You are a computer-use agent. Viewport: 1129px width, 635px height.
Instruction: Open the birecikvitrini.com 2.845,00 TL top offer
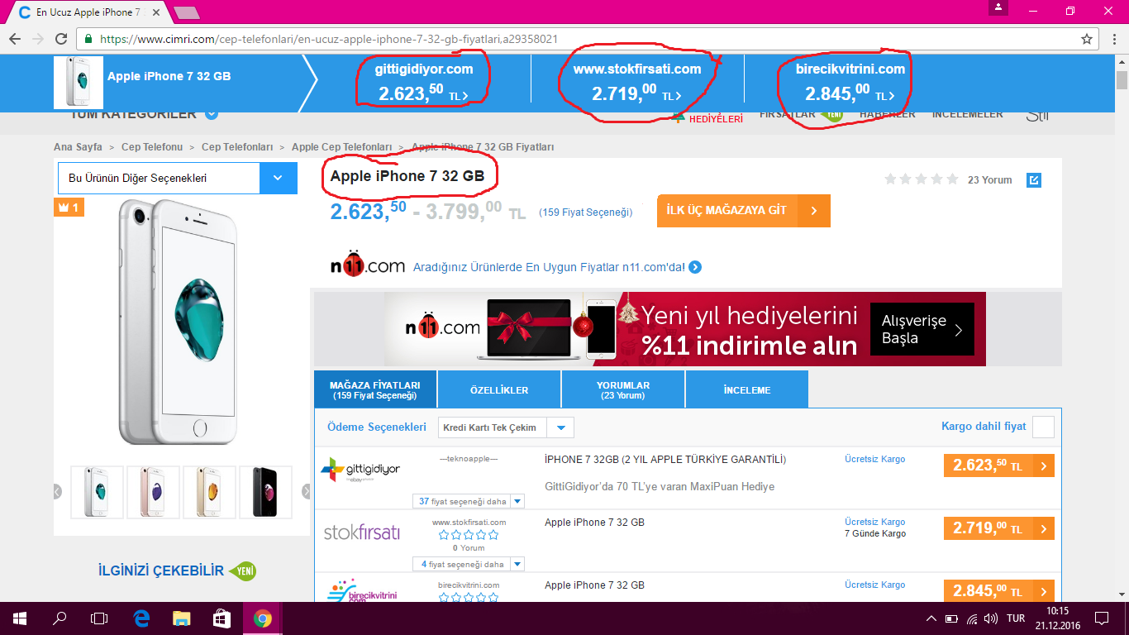(x=850, y=82)
